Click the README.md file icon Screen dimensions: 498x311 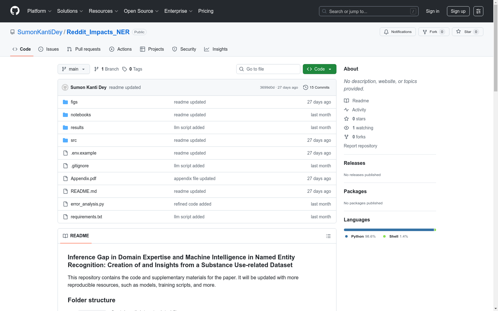[65, 191]
